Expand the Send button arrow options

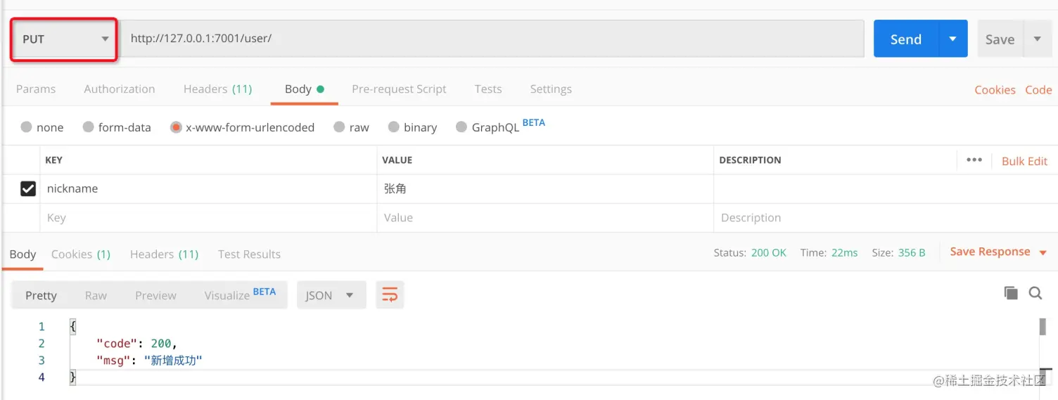pyautogui.click(x=952, y=39)
